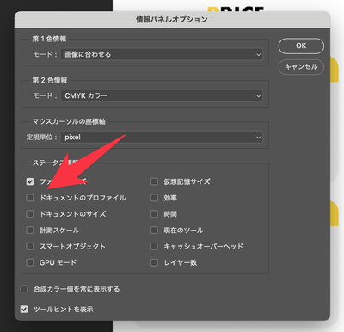The image size is (344, 332).
Task: Enable the 効率 checkbox
Action: 154,198
